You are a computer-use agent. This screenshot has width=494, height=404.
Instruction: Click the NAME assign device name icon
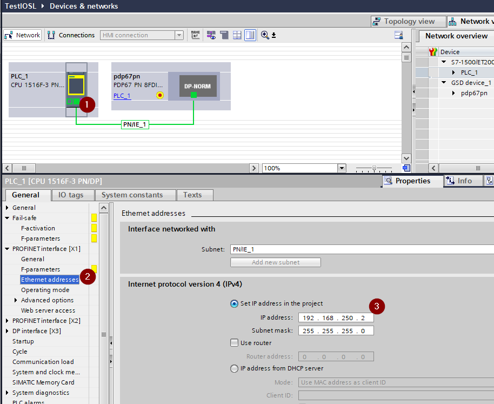pos(195,35)
